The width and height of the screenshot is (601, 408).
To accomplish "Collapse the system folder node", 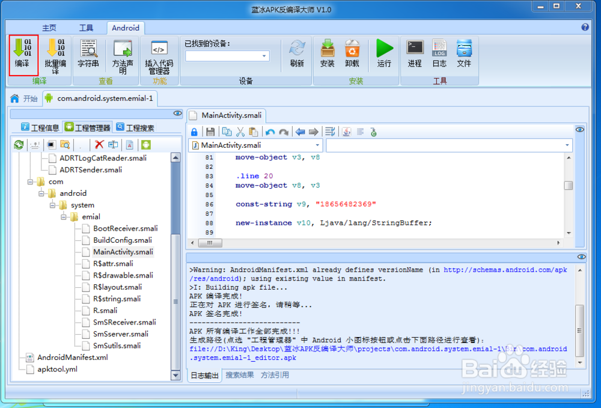I will coord(52,205).
